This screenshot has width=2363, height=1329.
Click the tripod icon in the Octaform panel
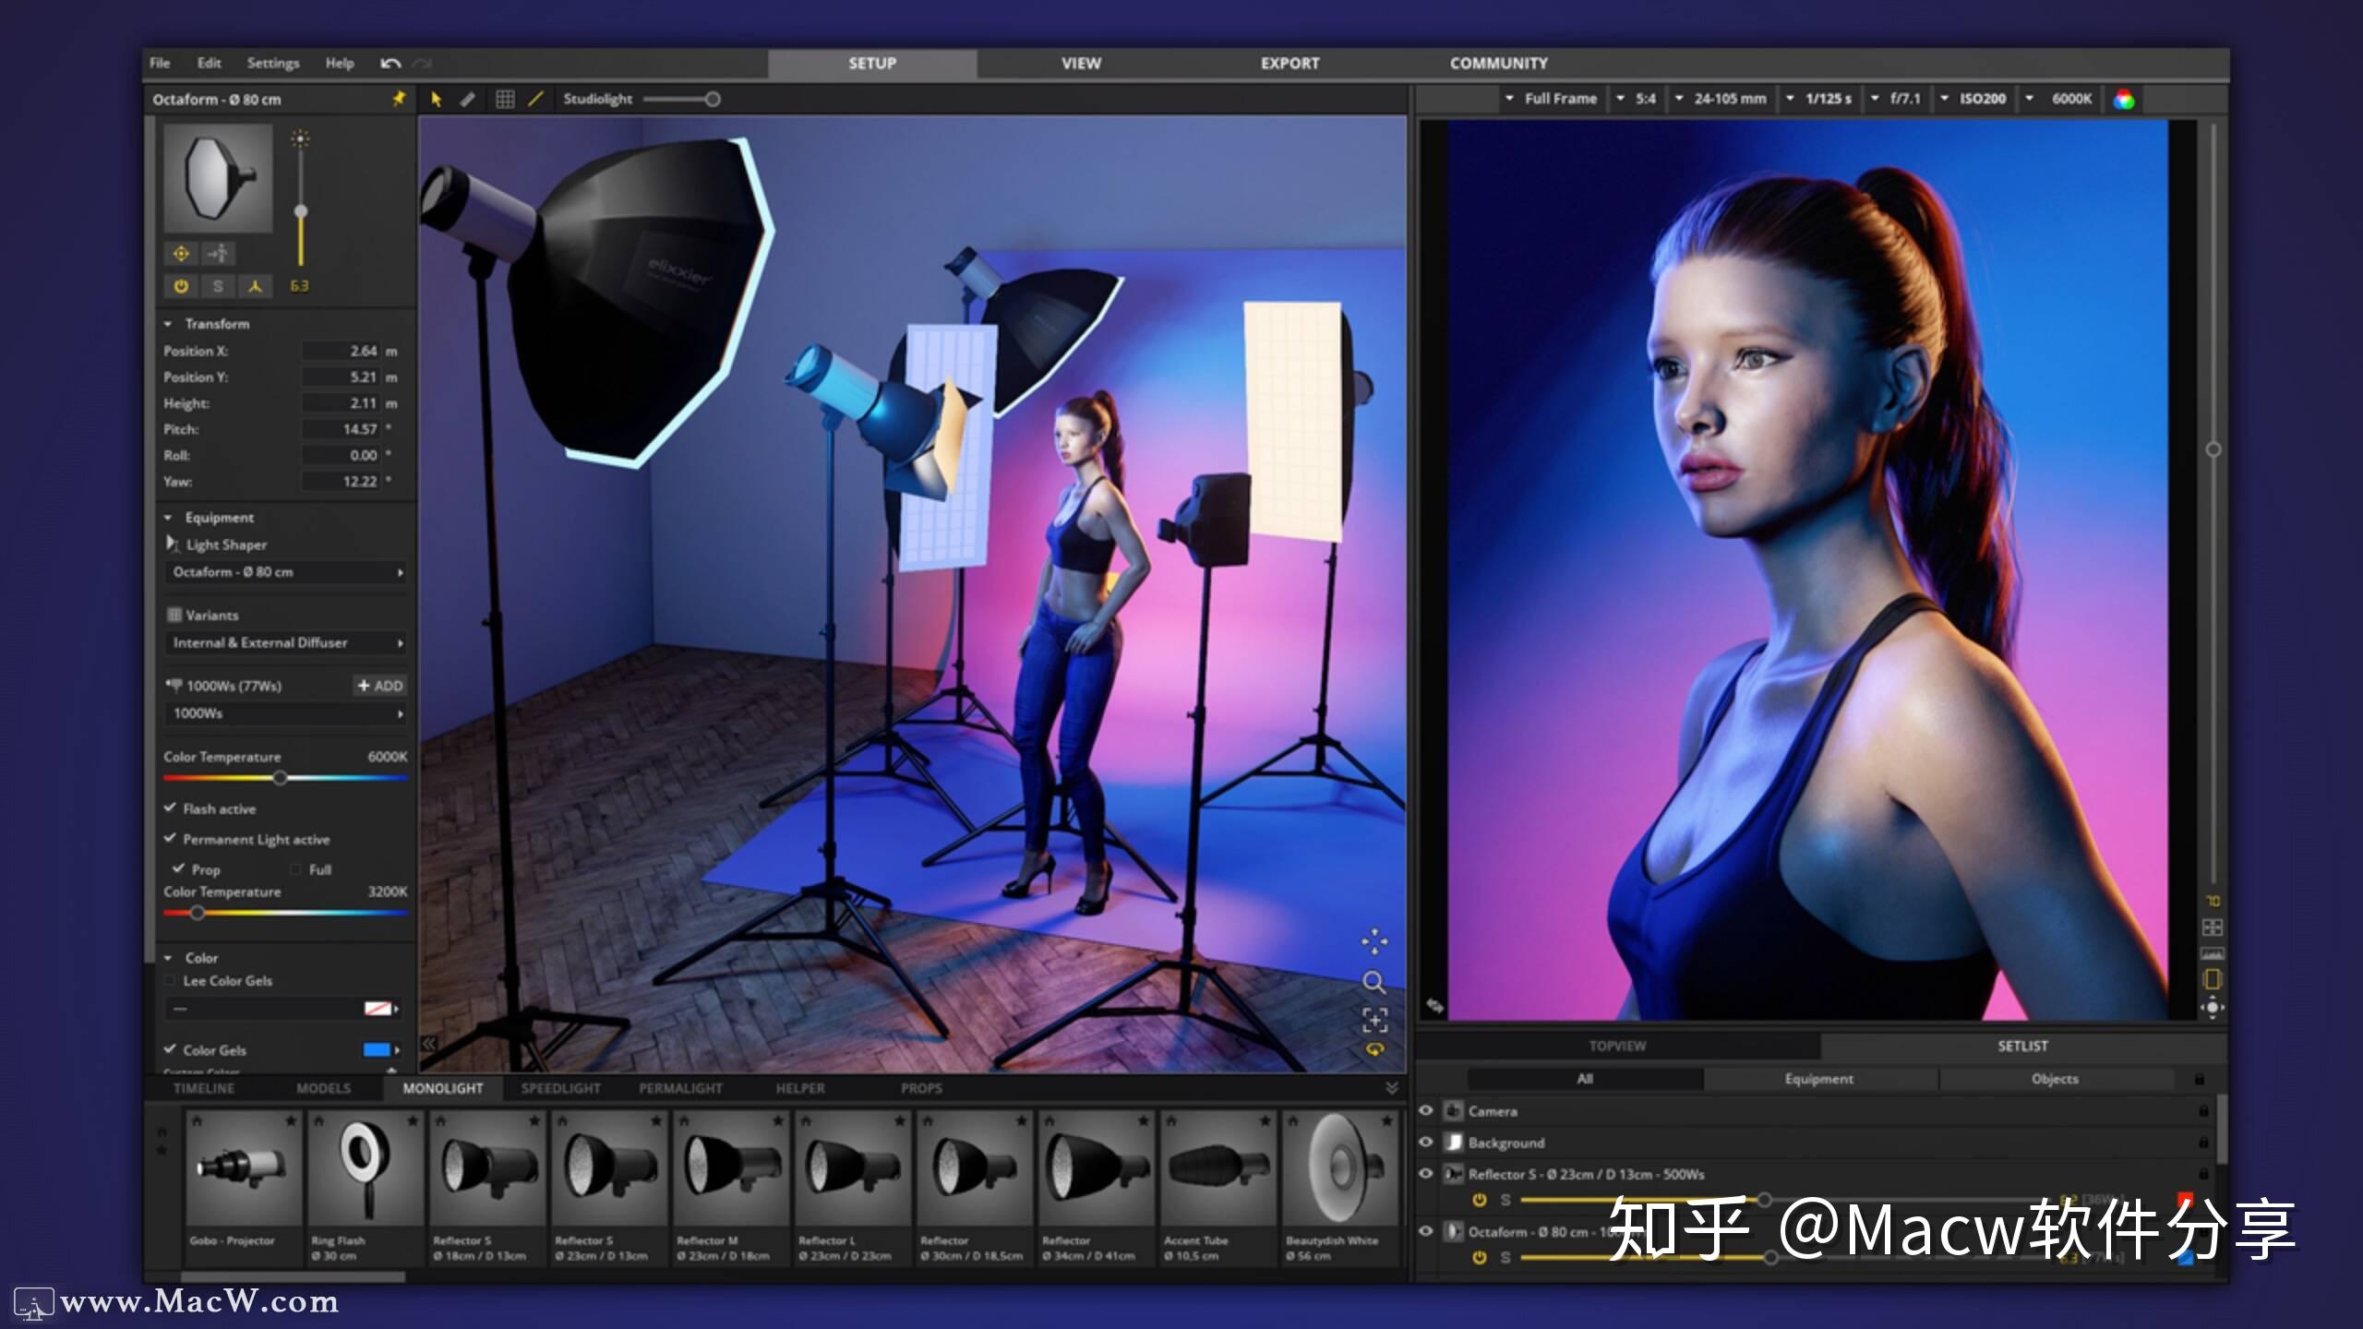[x=256, y=287]
